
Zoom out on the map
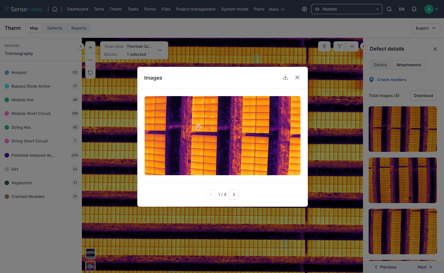[x=90, y=60]
